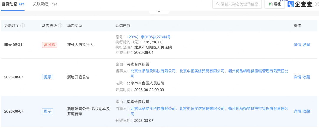Viewport: 319px width, 128px height.
Task: Click the info icon beside 更新时间
Action: pos(22,26)
